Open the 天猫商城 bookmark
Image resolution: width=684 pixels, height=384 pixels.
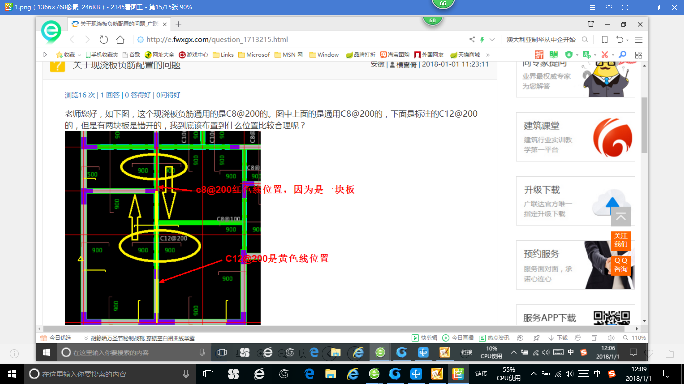(465, 55)
